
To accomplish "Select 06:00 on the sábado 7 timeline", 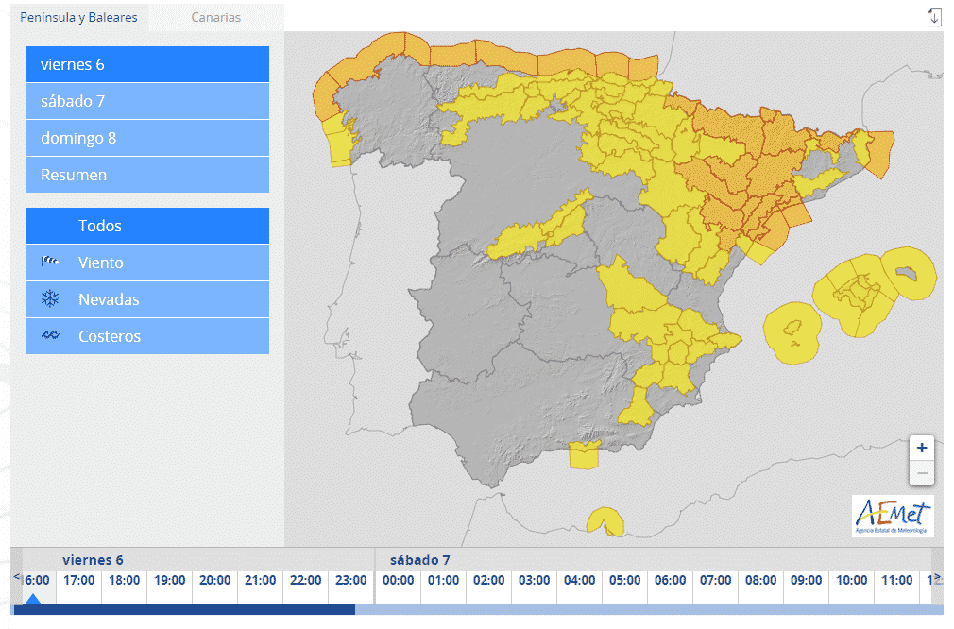I will (x=670, y=580).
